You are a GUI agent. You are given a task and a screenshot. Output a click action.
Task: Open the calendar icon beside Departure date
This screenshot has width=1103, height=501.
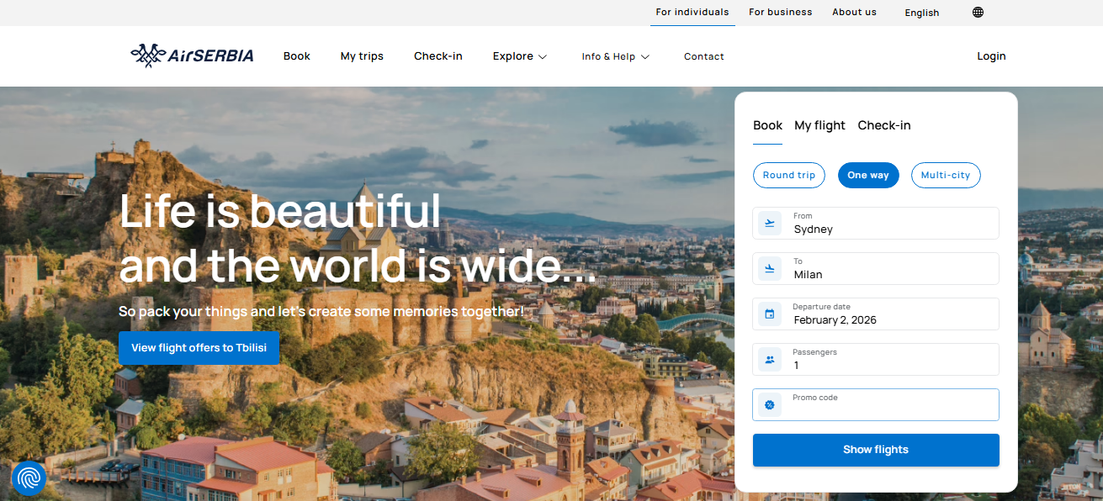769,313
